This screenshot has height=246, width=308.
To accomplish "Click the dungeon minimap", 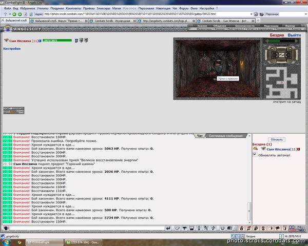I will point(281,83).
